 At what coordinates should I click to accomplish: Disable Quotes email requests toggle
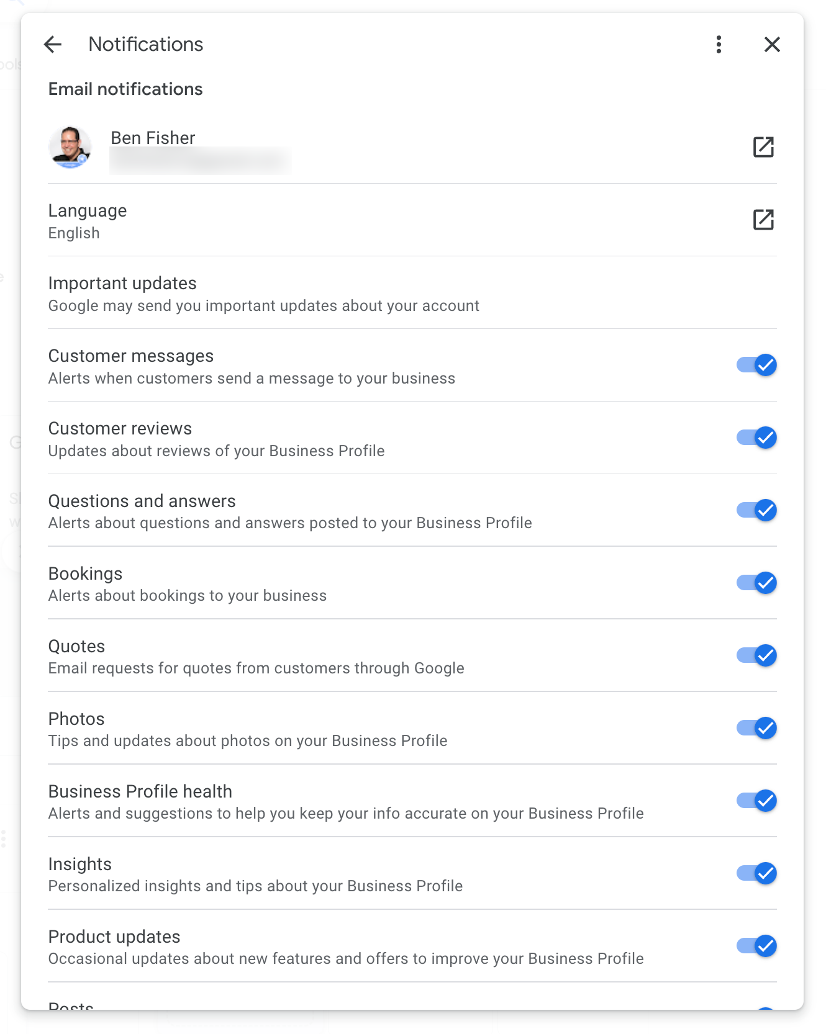pyautogui.click(x=756, y=655)
